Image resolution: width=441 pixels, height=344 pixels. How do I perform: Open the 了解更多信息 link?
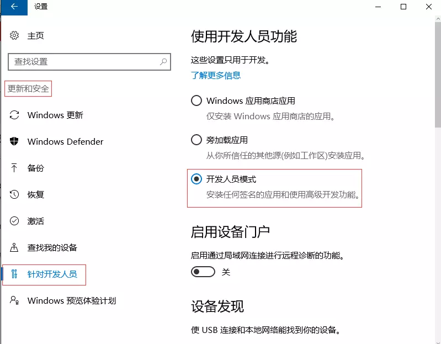pyautogui.click(x=216, y=75)
